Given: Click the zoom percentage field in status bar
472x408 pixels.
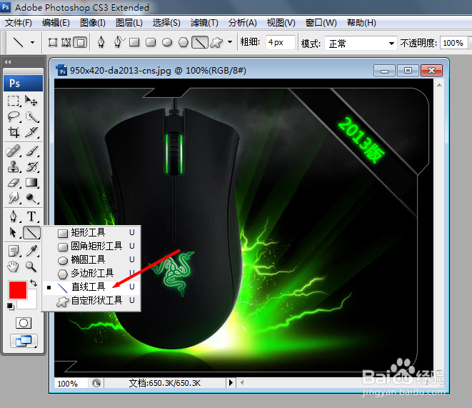Looking at the screenshot, I should coord(71,383).
